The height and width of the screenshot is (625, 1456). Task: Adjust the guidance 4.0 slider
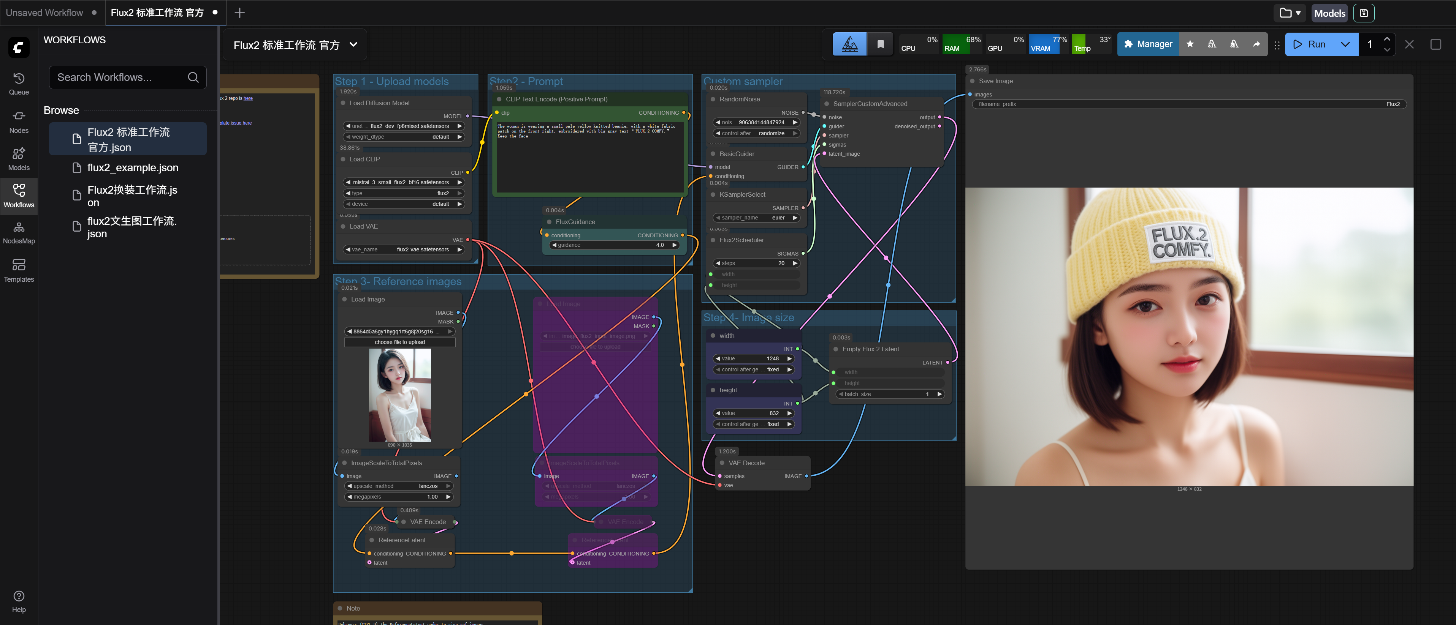point(614,245)
